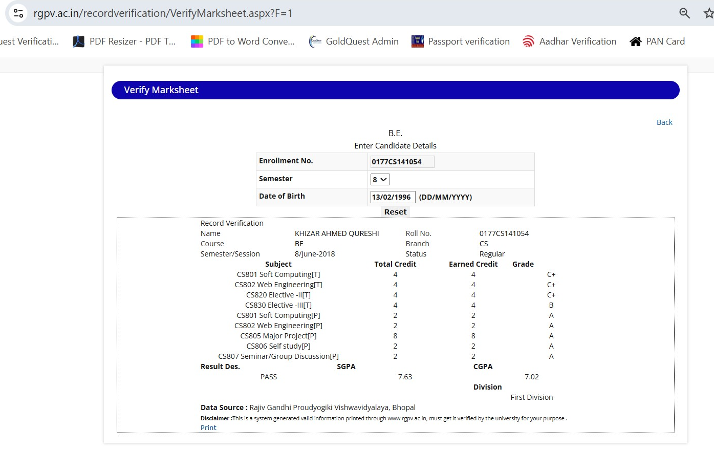Open the Aadhar Verification bookmark

point(569,41)
